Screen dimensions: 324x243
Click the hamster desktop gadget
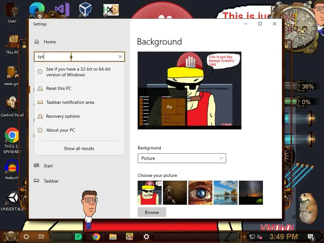pyautogui.click(x=308, y=208)
